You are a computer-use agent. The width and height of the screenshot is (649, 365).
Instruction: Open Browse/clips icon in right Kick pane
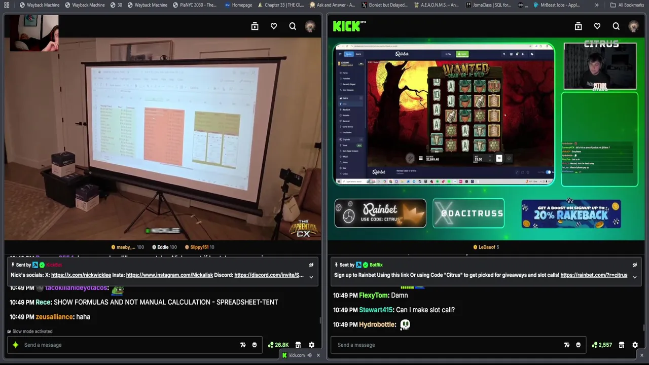[578, 26]
